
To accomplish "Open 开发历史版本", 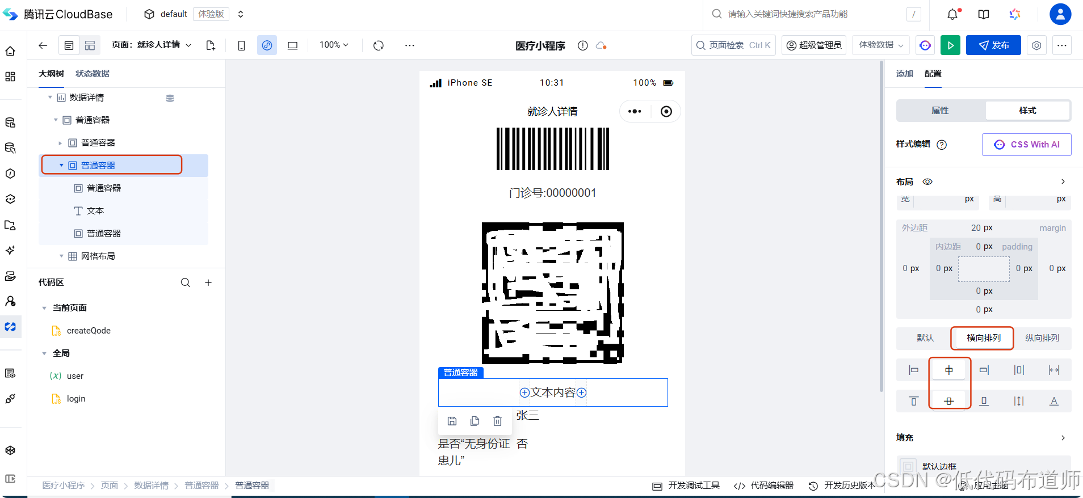I will [842, 486].
